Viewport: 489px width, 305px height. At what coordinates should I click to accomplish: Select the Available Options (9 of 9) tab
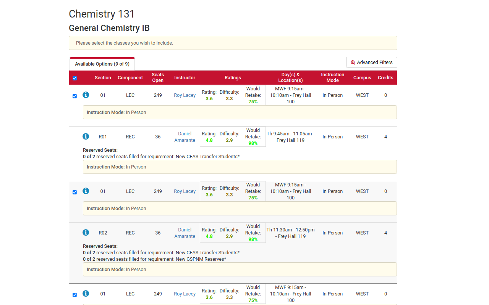point(102,64)
